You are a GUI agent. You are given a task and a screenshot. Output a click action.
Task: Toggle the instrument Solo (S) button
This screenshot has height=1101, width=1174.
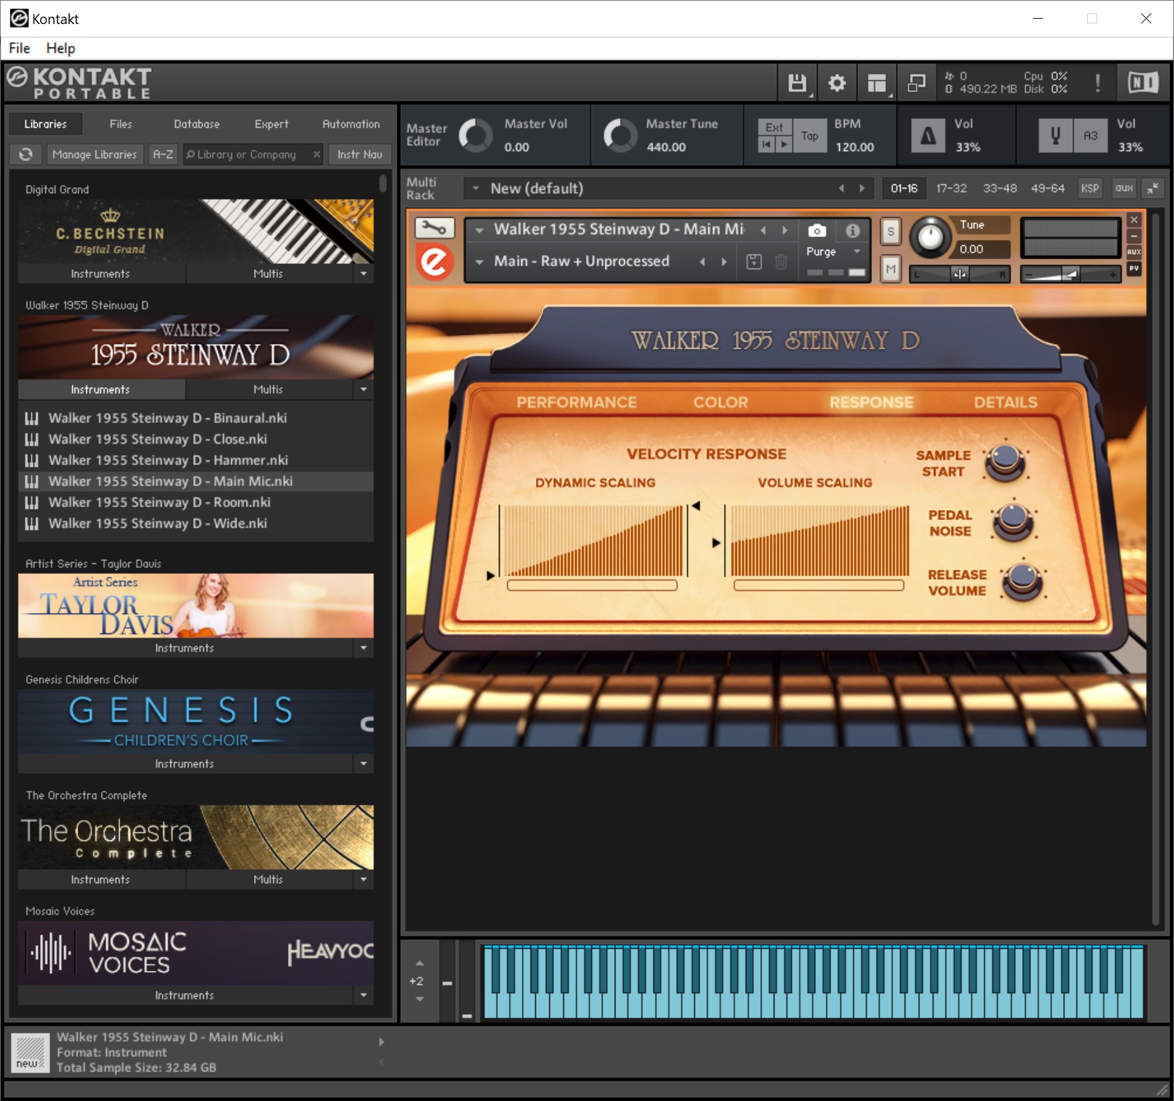(890, 232)
